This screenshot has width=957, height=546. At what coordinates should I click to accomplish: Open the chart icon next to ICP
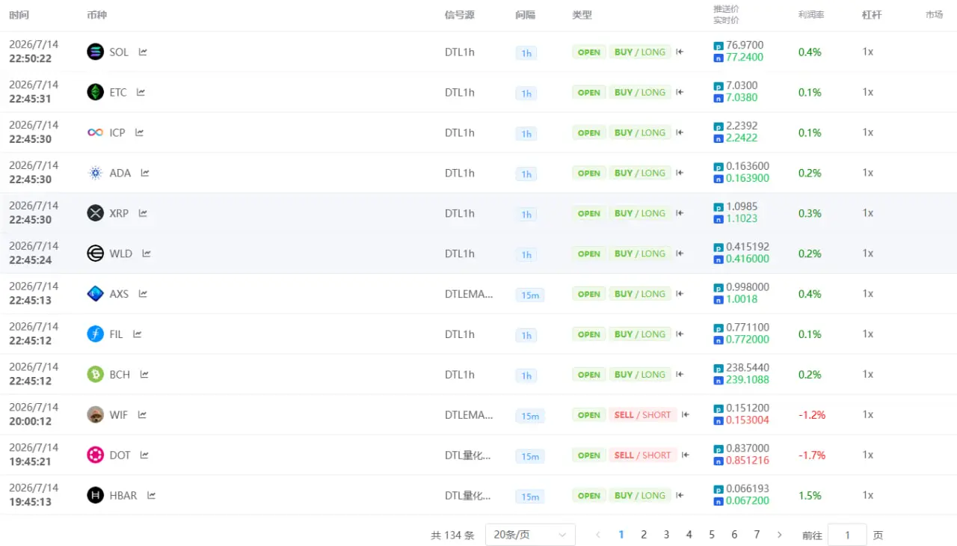point(139,132)
